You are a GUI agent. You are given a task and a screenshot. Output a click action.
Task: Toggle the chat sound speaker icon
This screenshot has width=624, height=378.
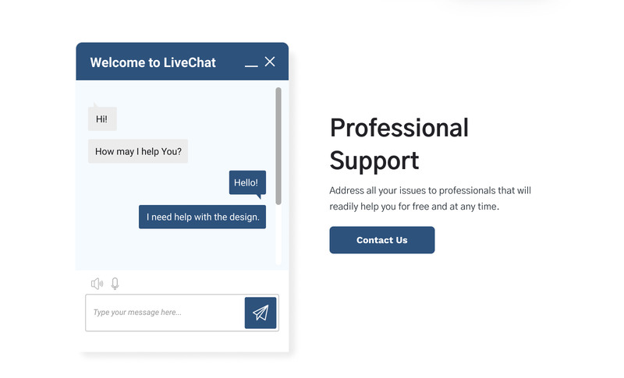[97, 284]
